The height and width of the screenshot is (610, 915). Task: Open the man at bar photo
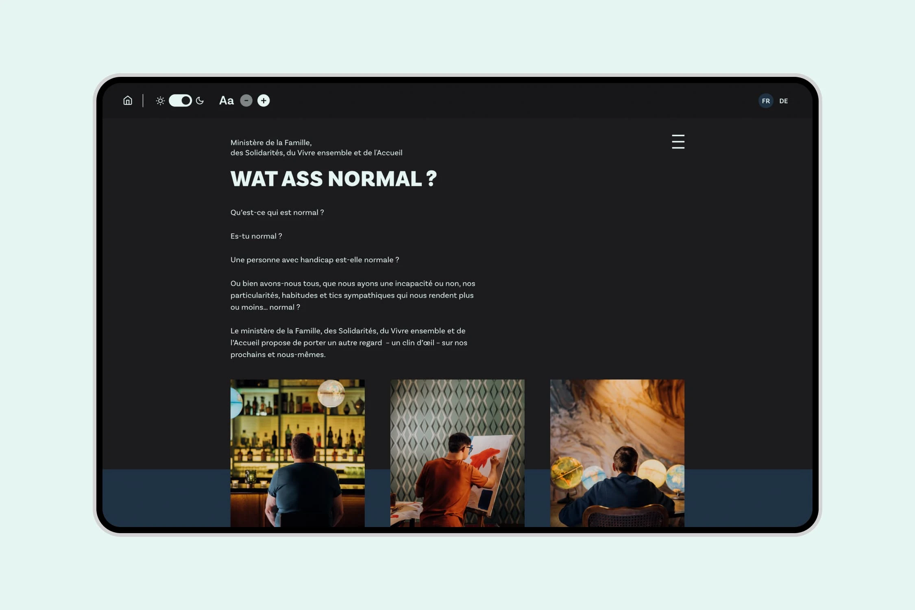(x=297, y=453)
